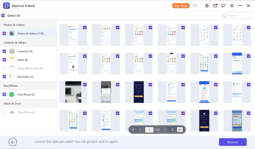Viewport: 255px width, 149px height.
Task: Jump to last page with double-right arrows
Action: point(172,129)
